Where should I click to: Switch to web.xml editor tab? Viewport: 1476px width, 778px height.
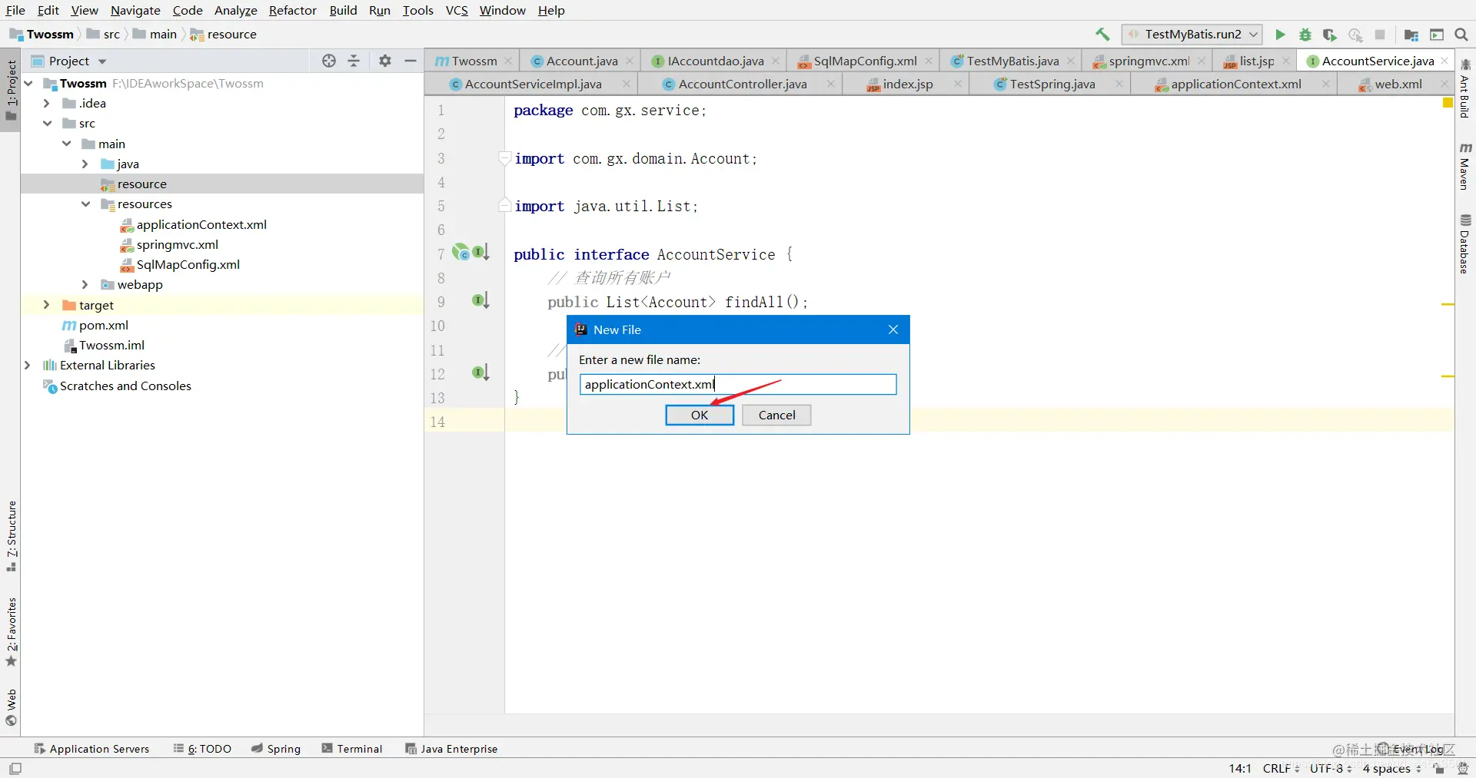1398,84
